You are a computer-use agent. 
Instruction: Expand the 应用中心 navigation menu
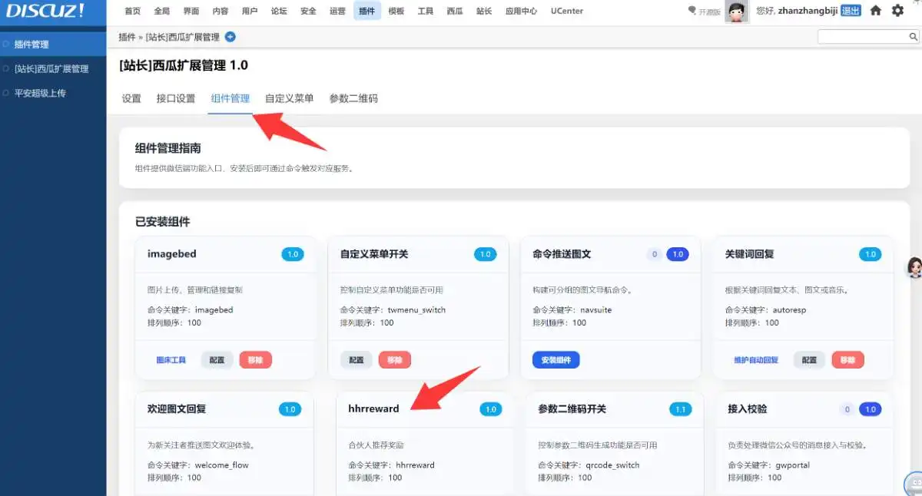pyautogui.click(x=521, y=11)
